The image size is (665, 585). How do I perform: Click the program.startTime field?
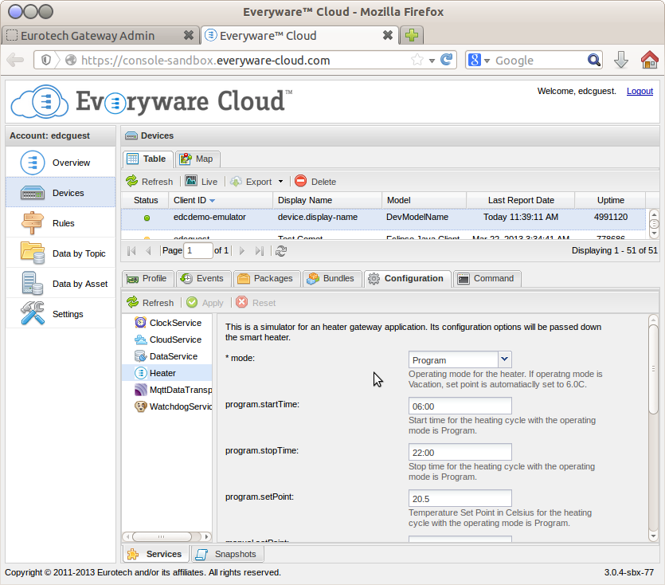pyautogui.click(x=460, y=406)
